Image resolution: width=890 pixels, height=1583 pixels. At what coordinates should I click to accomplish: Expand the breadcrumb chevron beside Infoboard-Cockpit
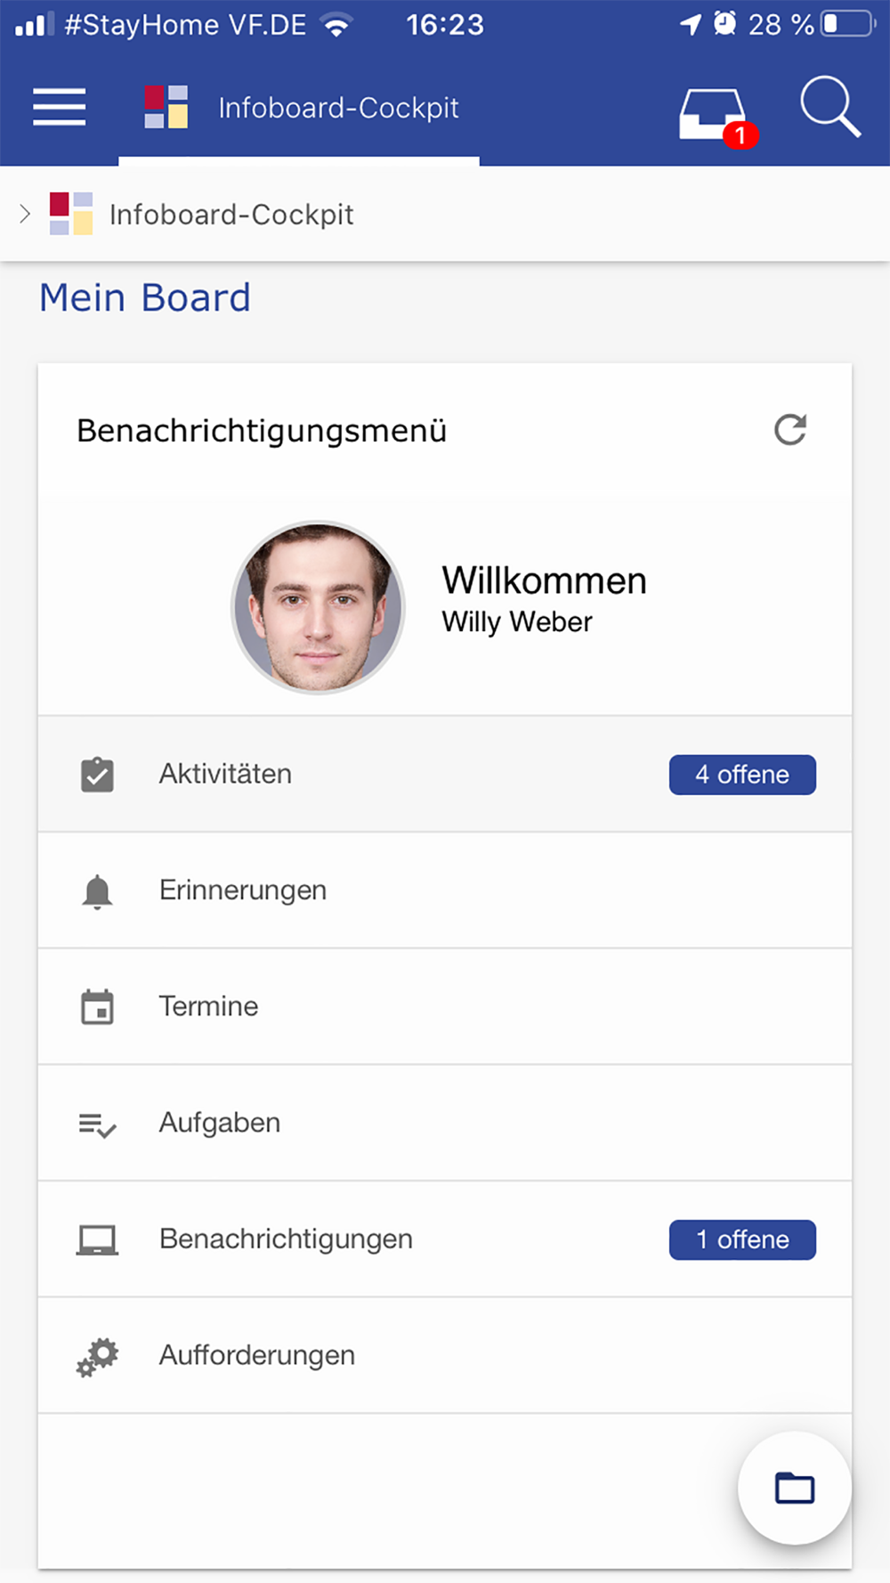pos(25,214)
